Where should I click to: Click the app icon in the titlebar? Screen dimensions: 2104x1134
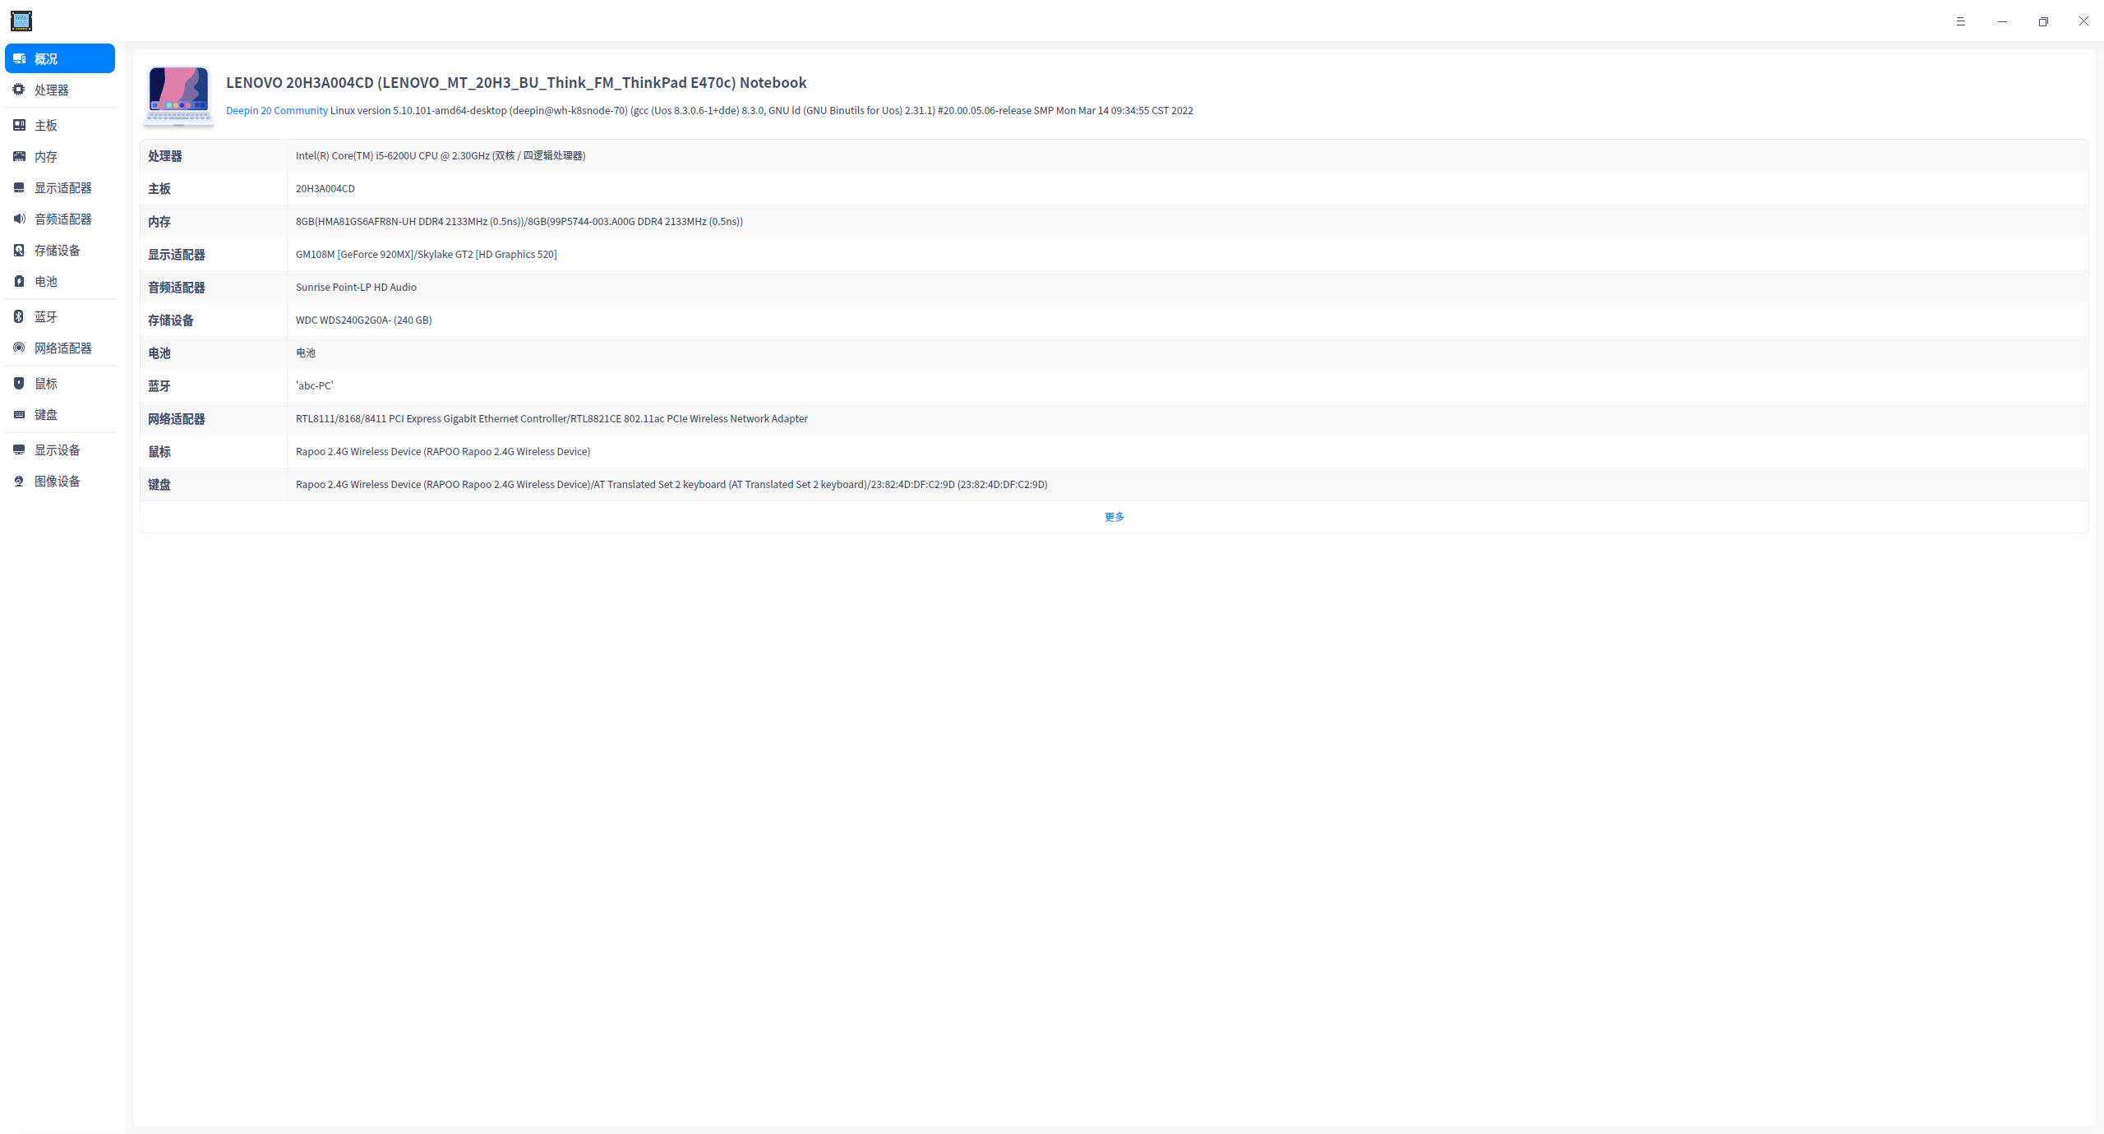click(21, 21)
